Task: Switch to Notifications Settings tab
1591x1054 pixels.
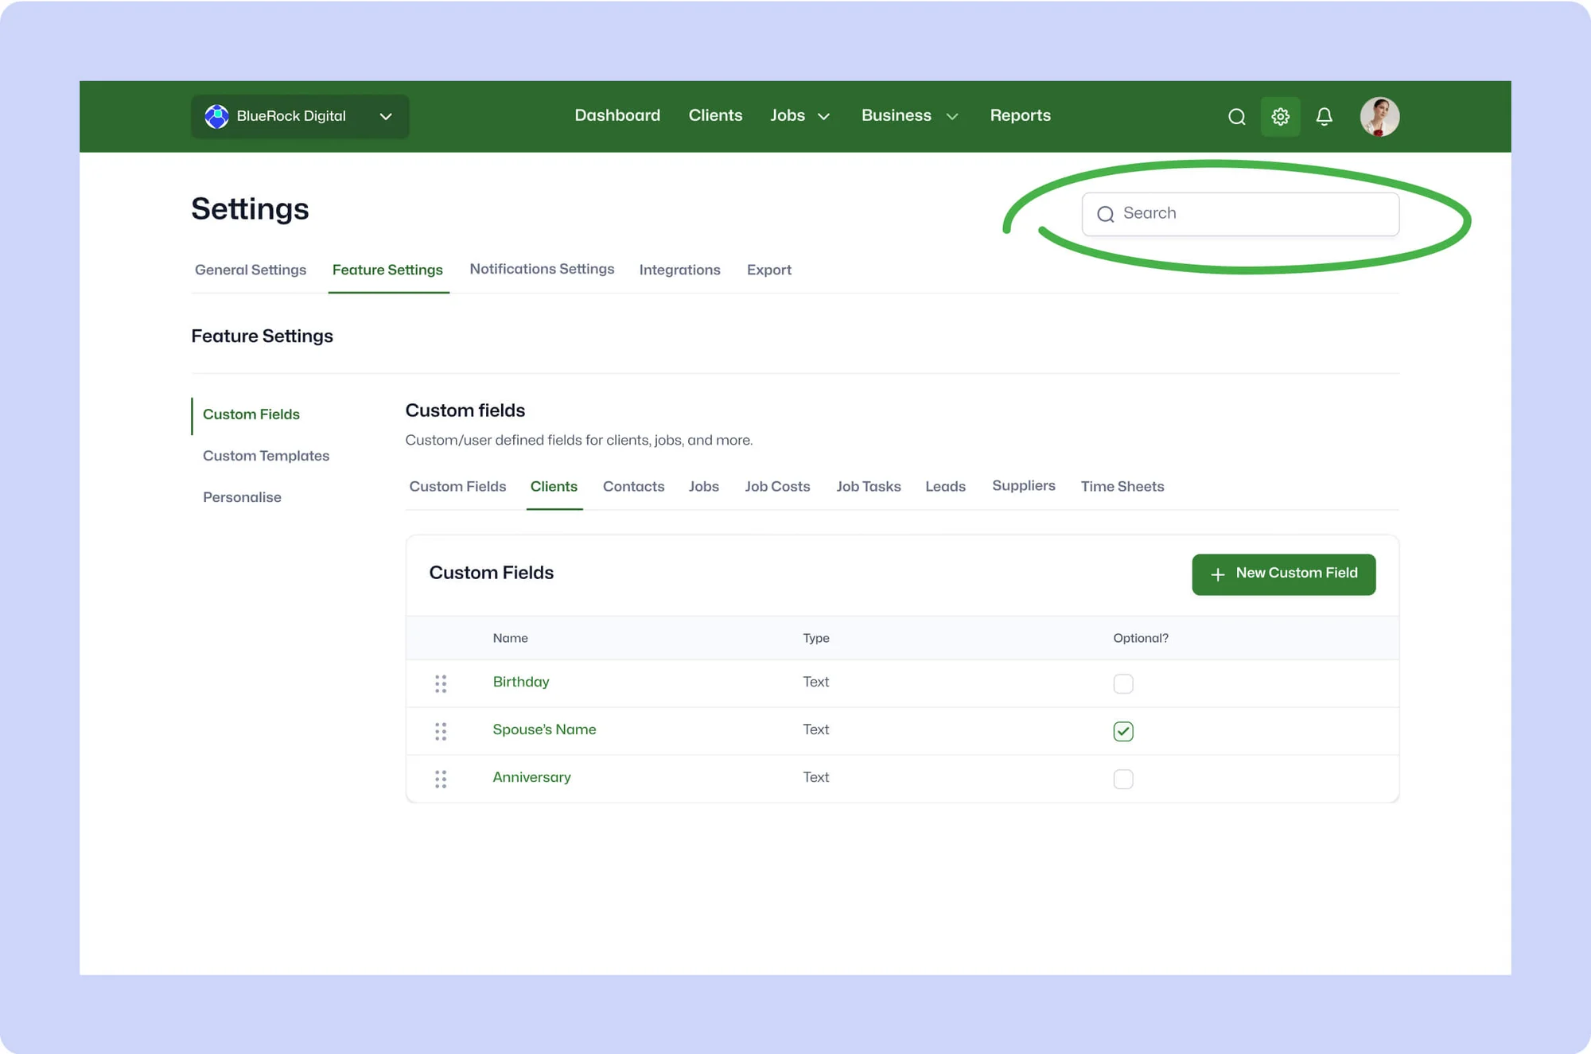Action: 542,269
